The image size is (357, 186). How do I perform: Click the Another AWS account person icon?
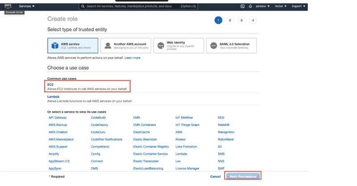pos(108,45)
